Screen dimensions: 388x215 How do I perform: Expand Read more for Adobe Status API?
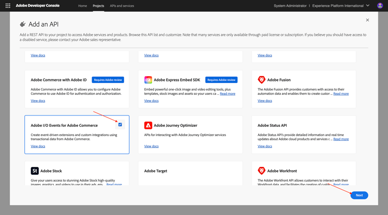(340, 139)
